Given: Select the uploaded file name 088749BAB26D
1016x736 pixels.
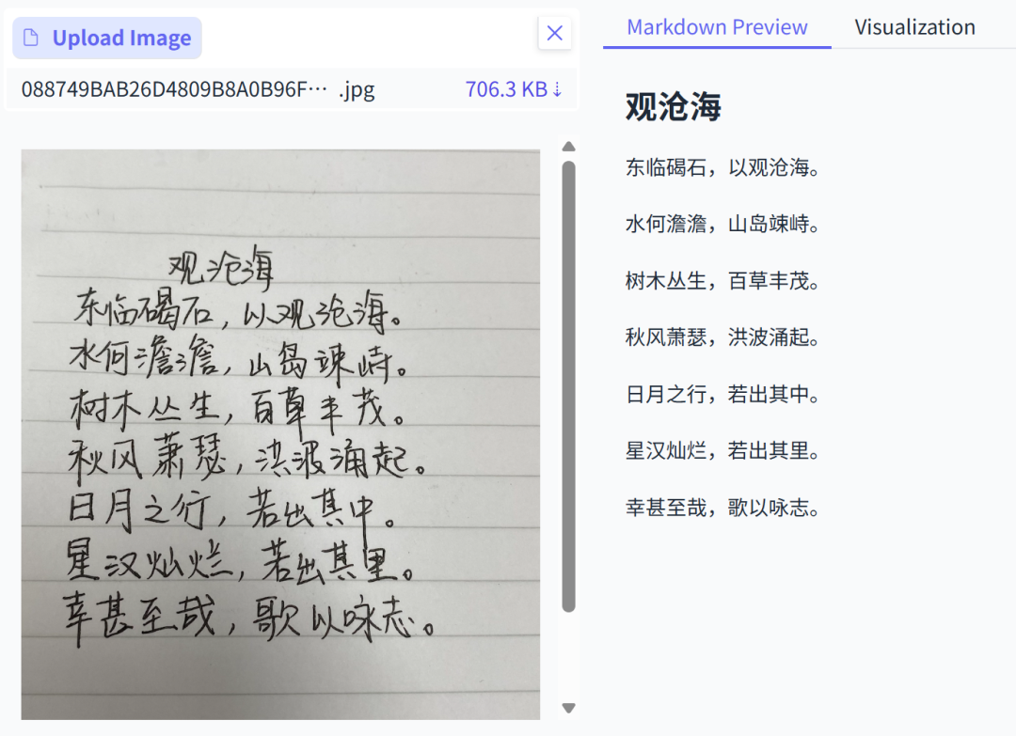Looking at the screenshot, I should click(174, 89).
